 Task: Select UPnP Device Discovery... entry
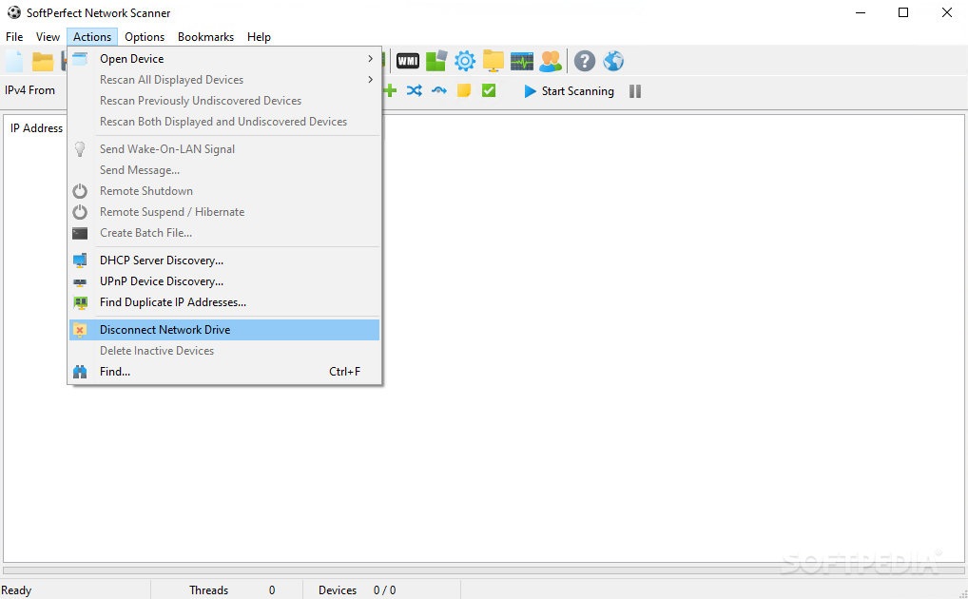point(224,281)
